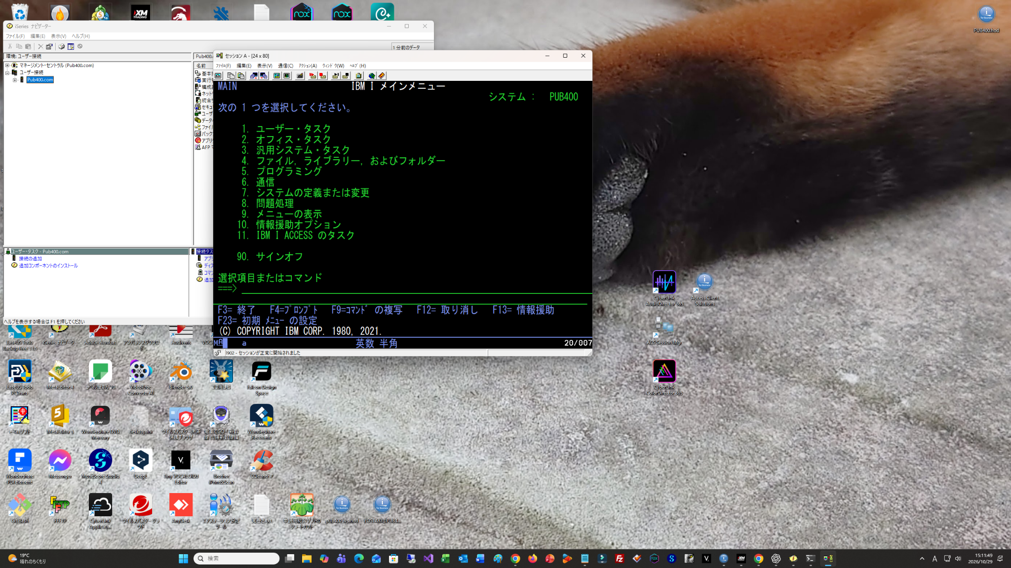This screenshot has height=568, width=1011.
Task: Open the 通信(C) menu in Session A
Action: point(285,66)
